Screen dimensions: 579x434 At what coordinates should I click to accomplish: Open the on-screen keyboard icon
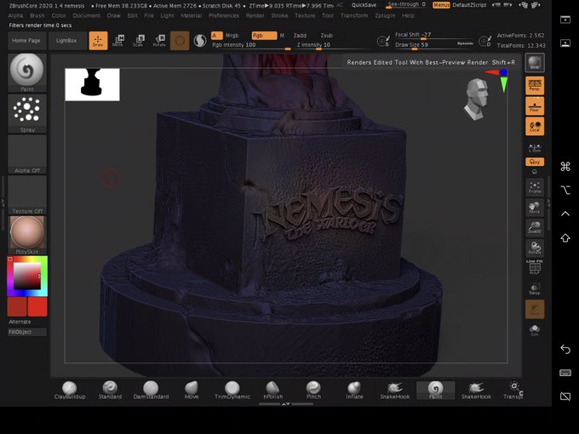click(565, 373)
